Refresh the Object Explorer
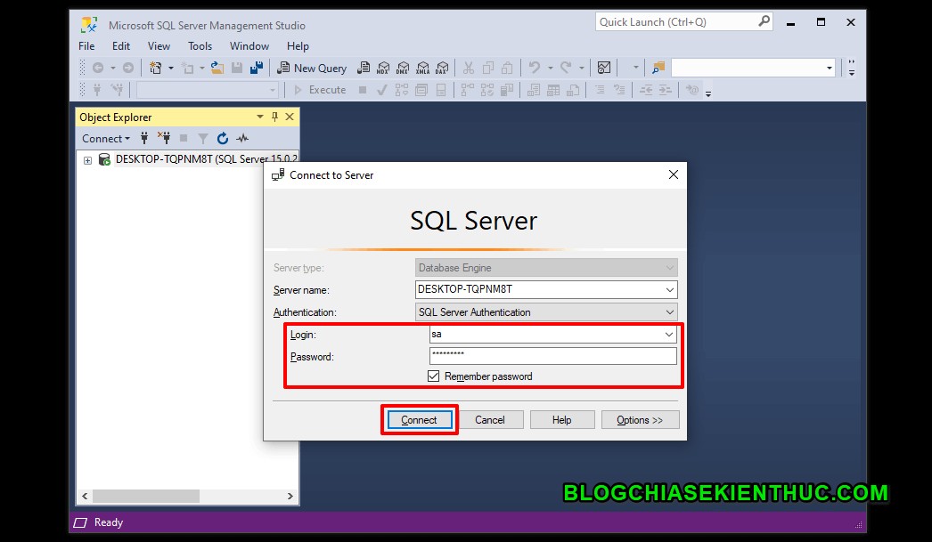The height and width of the screenshot is (542, 932). [x=222, y=138]
